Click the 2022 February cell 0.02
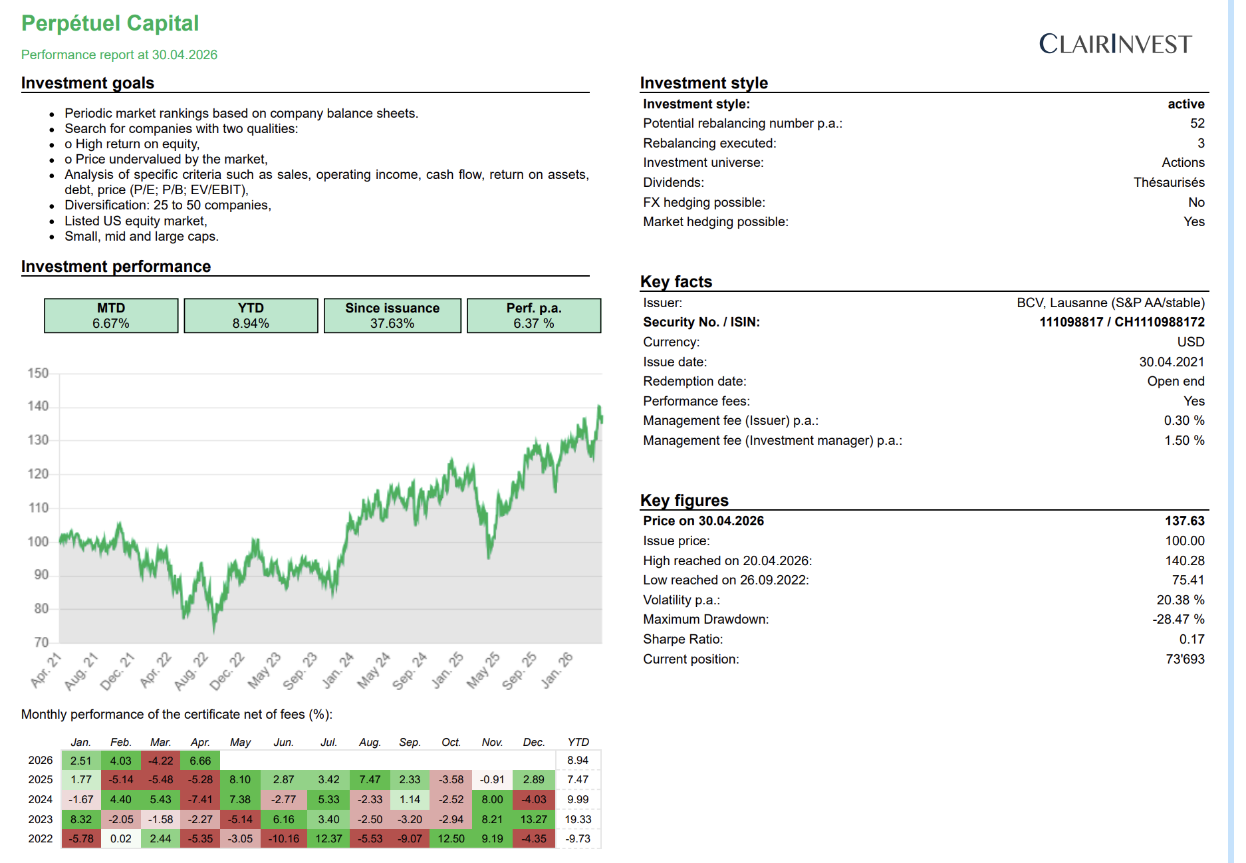The width and height of the screenshot is (1246, 863). [120, 839]
